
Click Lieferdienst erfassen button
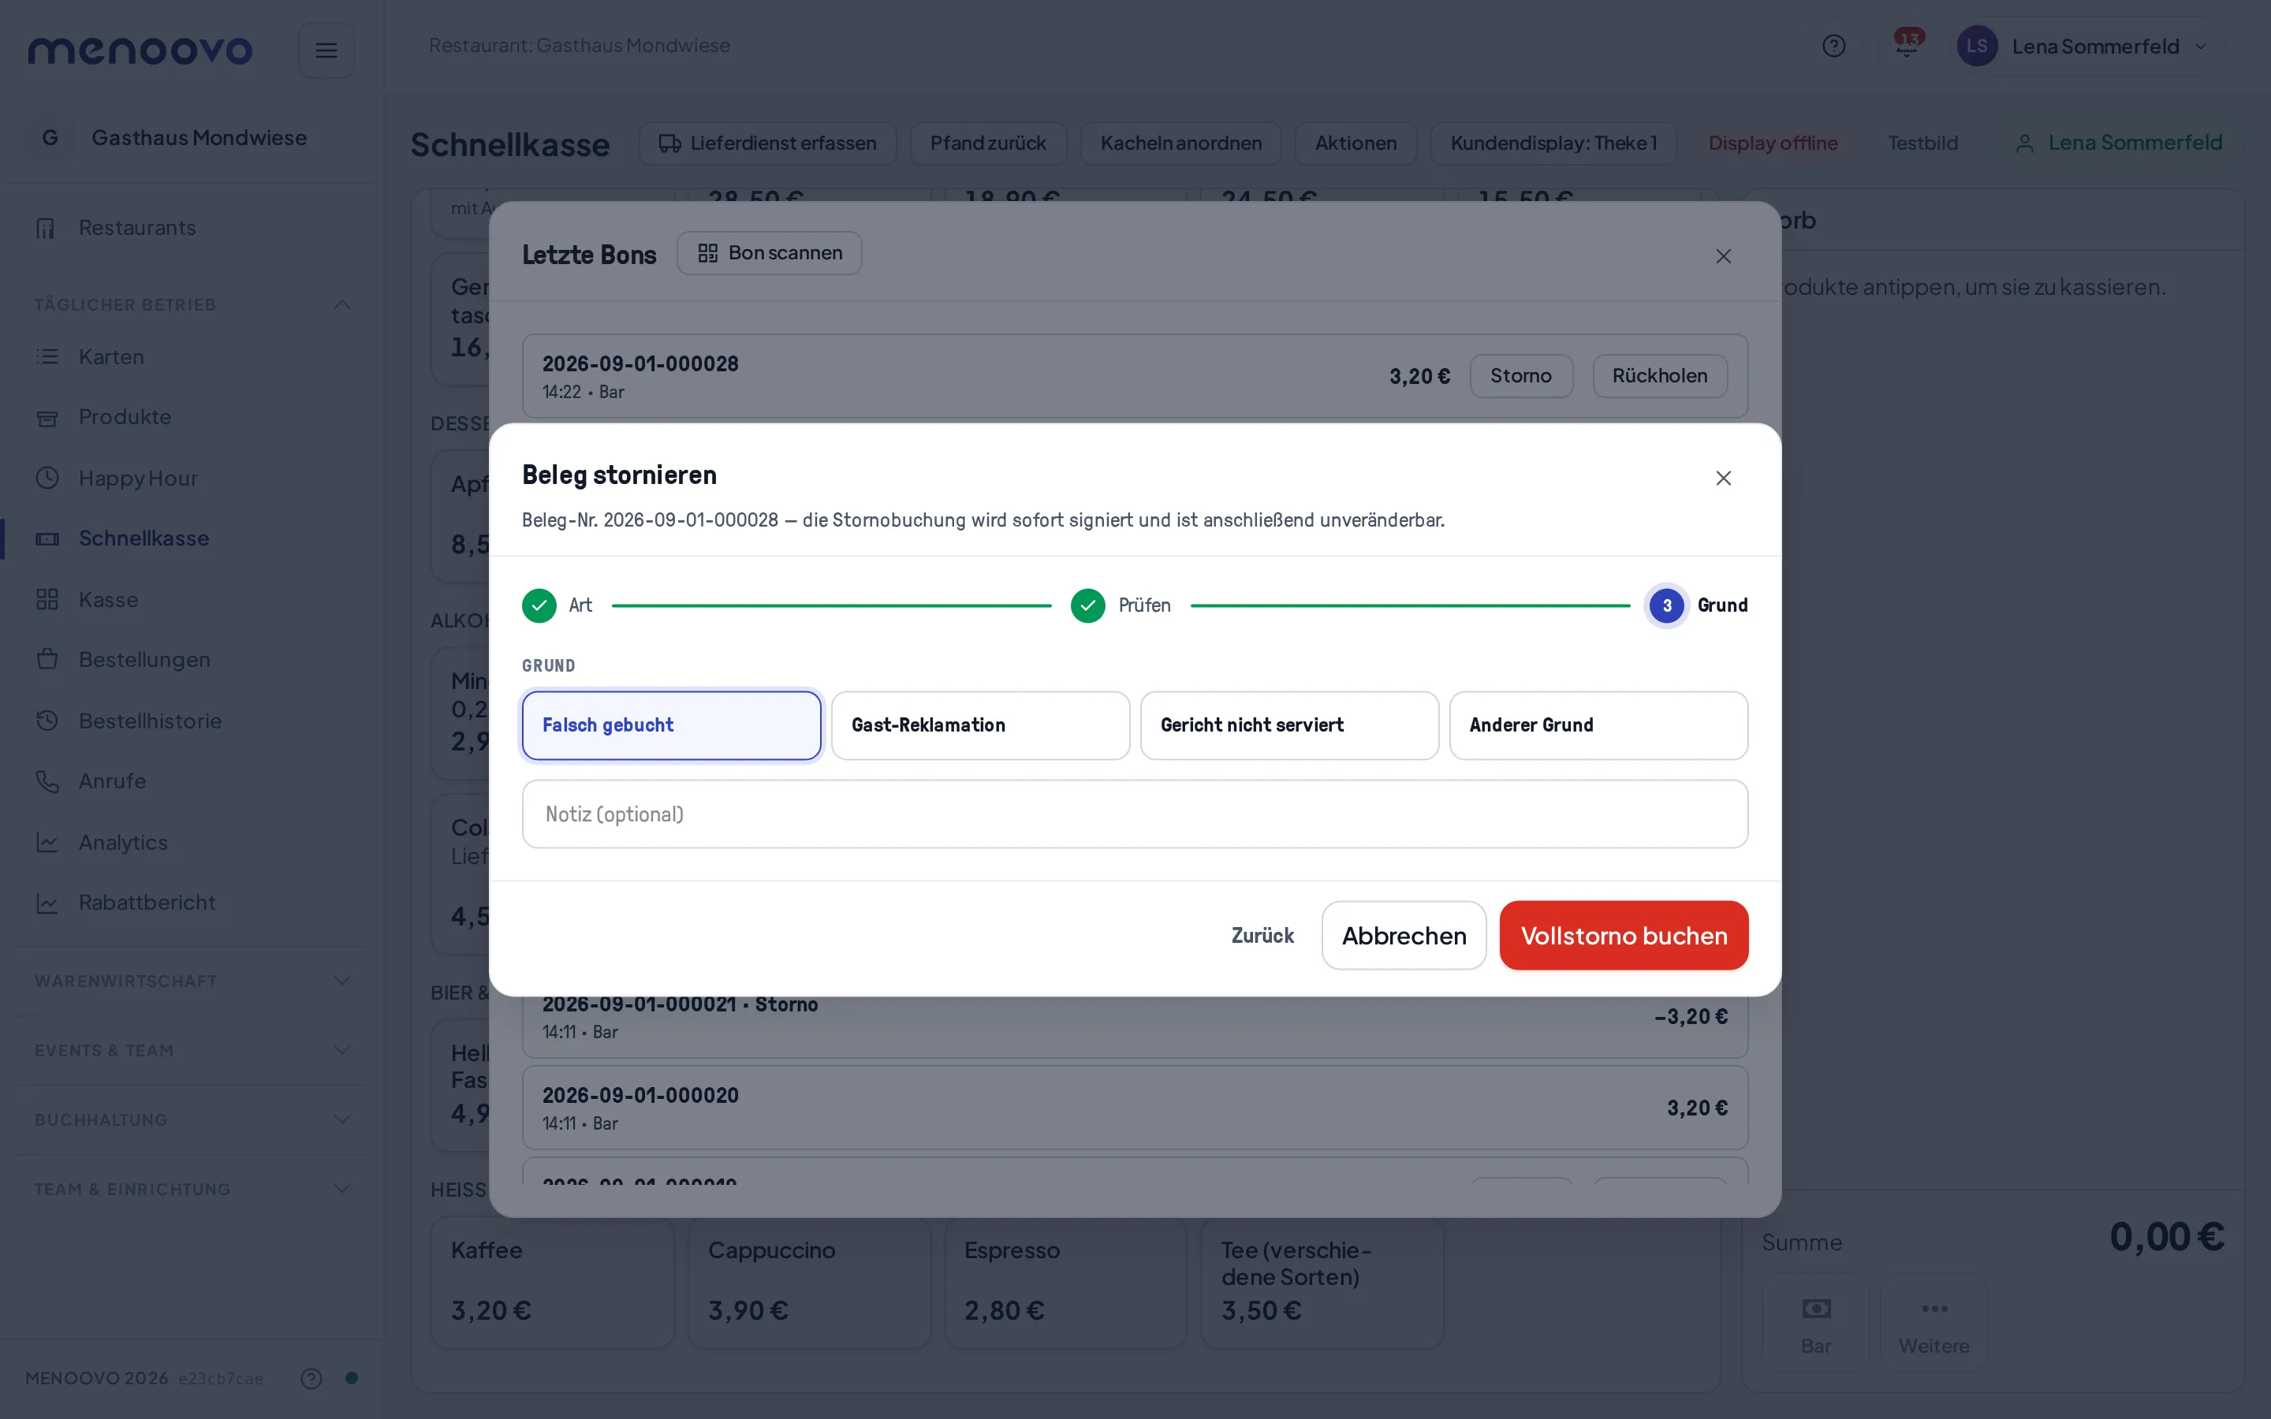tap(767, 143)
